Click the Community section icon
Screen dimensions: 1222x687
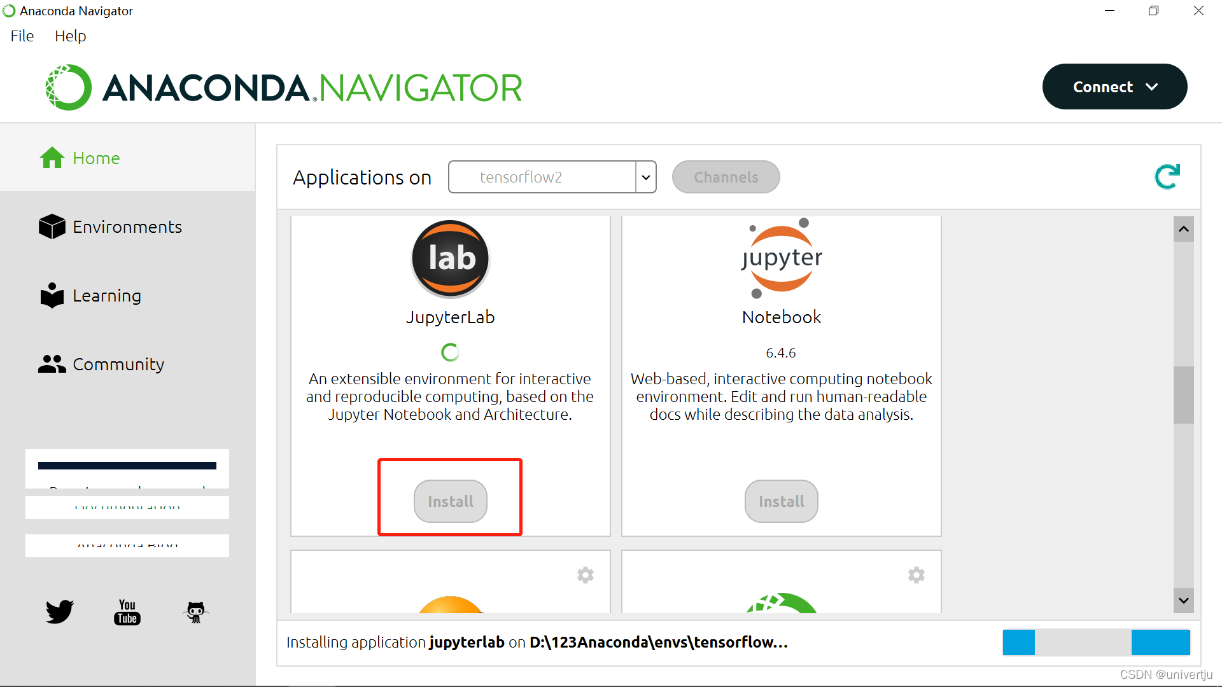point(51,364)
